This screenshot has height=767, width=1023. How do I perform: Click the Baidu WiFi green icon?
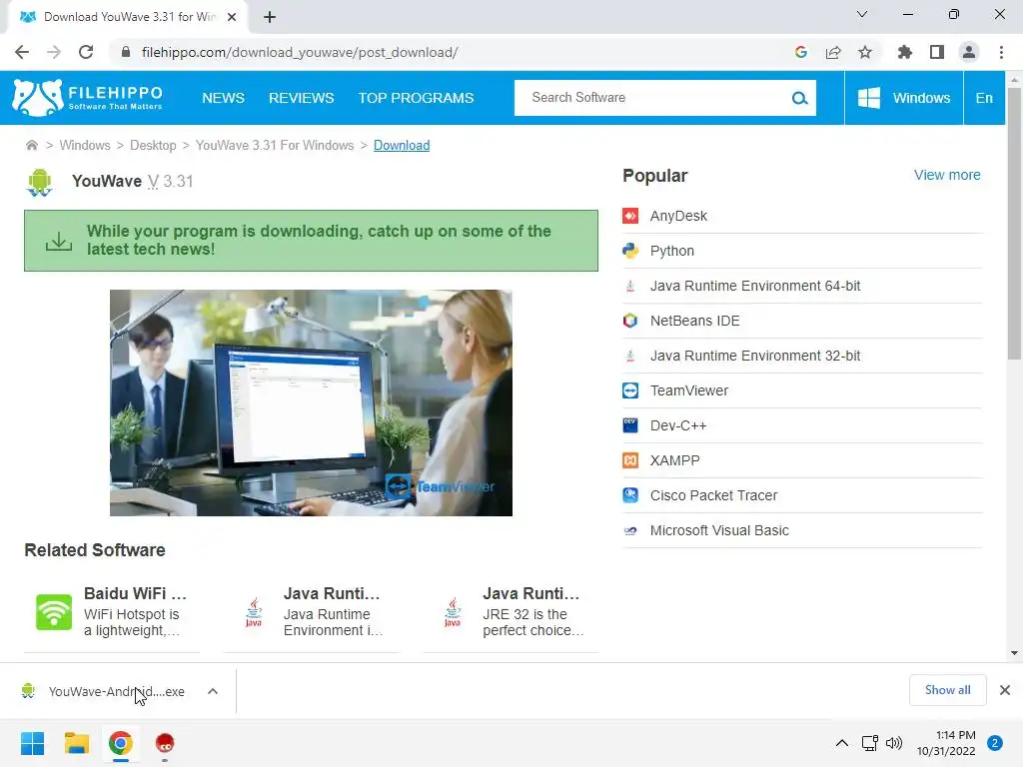(x=54, y=612)
